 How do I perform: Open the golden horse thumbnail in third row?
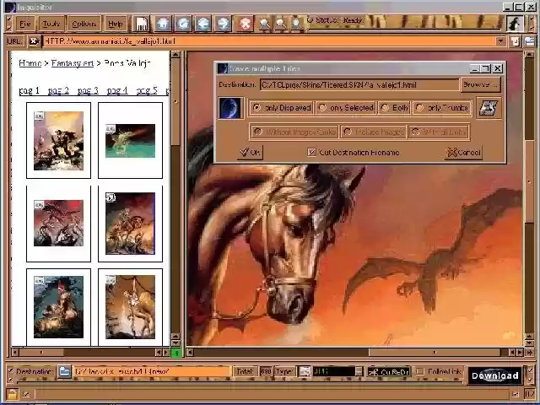pos(130,307)
